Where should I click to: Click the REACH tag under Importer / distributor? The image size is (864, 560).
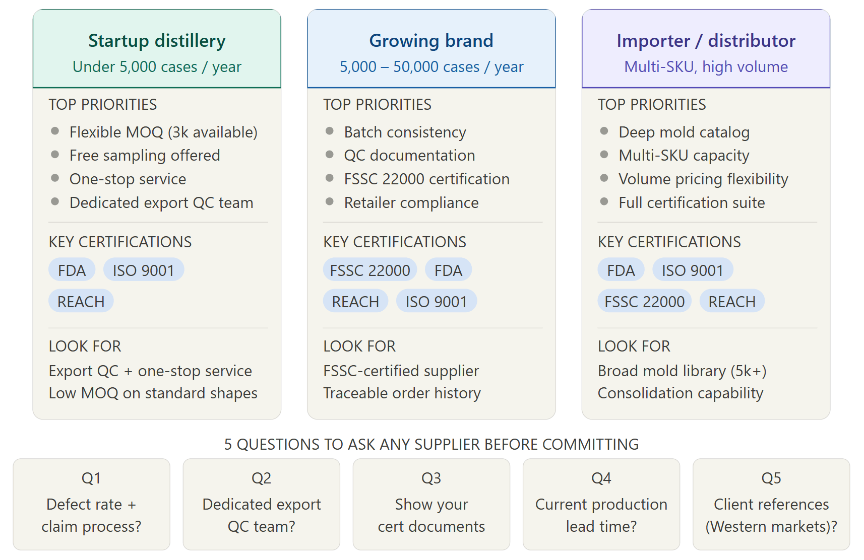(731, 302)
